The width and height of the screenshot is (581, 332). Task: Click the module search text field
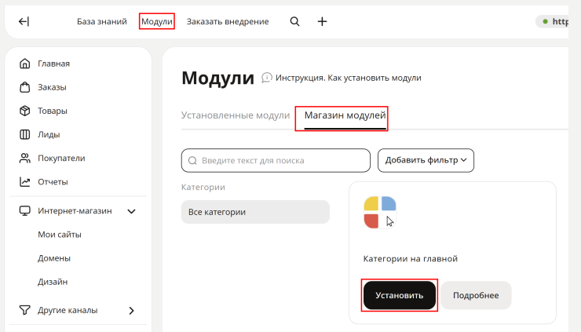[276, 160]
